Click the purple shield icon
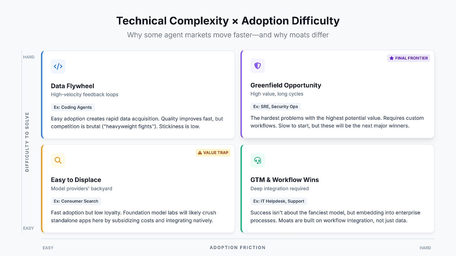The image size is (456, 256). pos(257,66)
